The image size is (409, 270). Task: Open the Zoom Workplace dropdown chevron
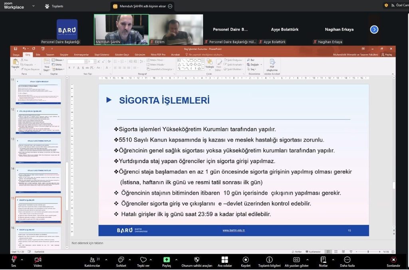pos(33,6)
